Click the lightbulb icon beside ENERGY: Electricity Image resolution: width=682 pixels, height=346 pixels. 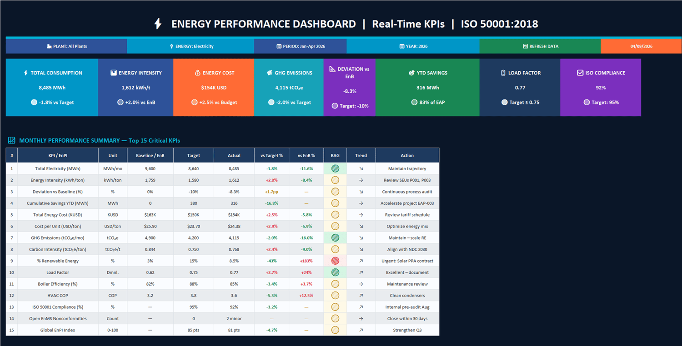(x=171, y=46)
